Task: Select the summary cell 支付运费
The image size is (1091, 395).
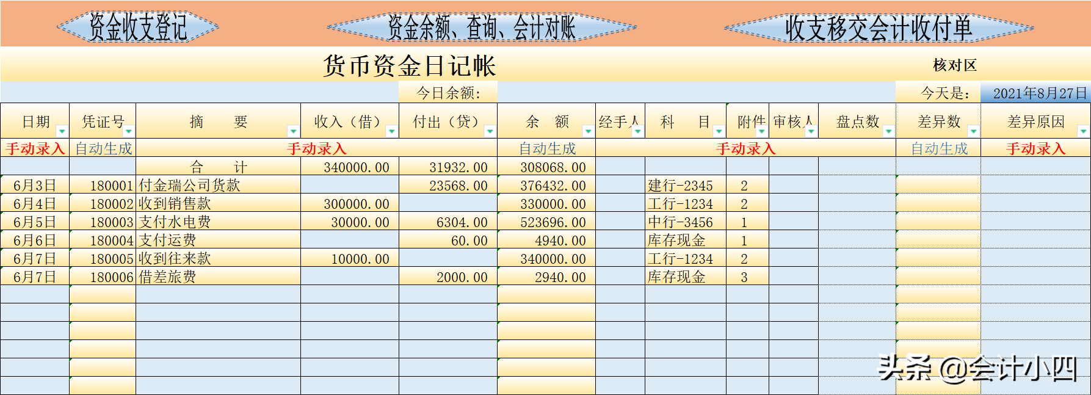Action: pos(218,240)
